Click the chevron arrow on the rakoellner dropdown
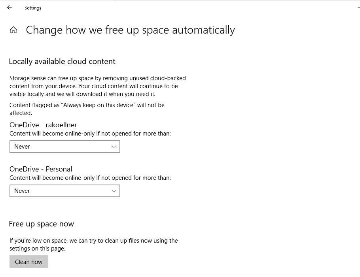This screenshot has height=277, width=360. pos(114,147)
